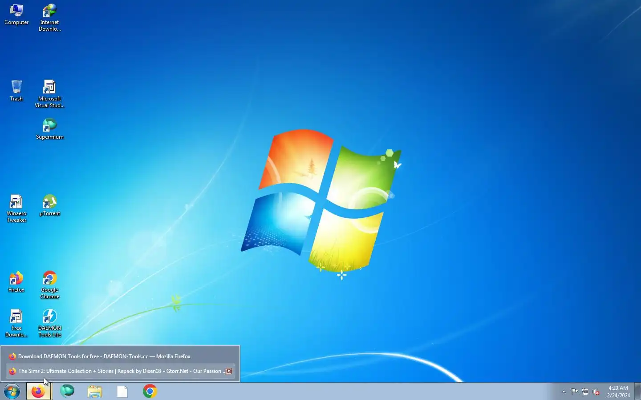Show hidden system tray icons
The width and height of the screenshot is (641, 400).
(564, 392)
